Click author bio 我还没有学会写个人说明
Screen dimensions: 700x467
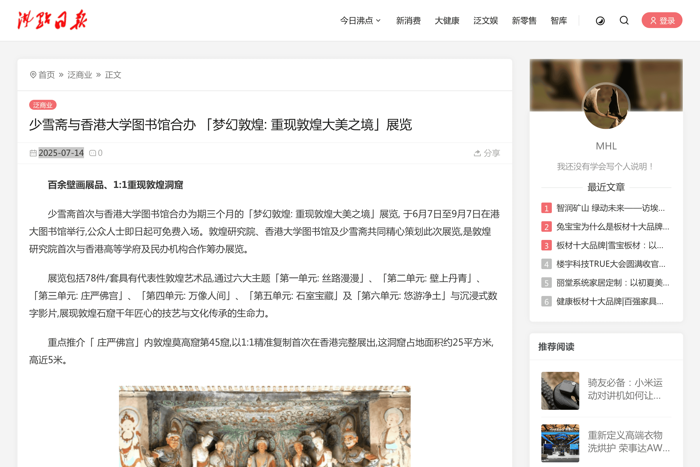[x=606, y=166]
